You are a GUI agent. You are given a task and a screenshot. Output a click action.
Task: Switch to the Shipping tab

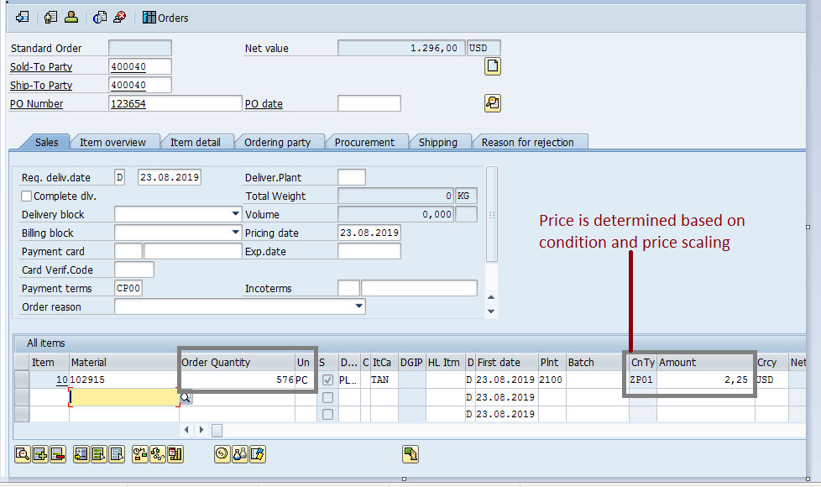point(437,142)
